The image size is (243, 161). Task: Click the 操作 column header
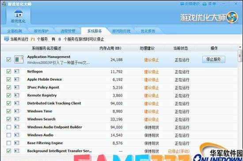(214, 48)
